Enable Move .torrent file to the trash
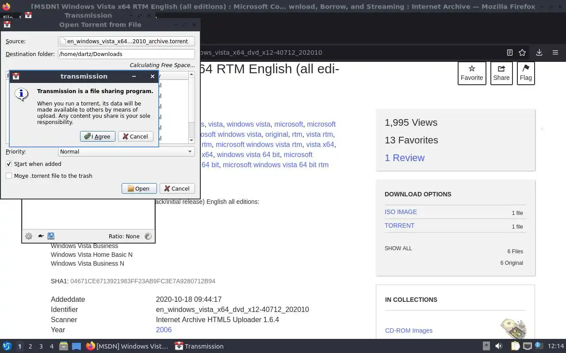This screenshot has width=566, height=353. pyautogui.click(x=9, y=176)
